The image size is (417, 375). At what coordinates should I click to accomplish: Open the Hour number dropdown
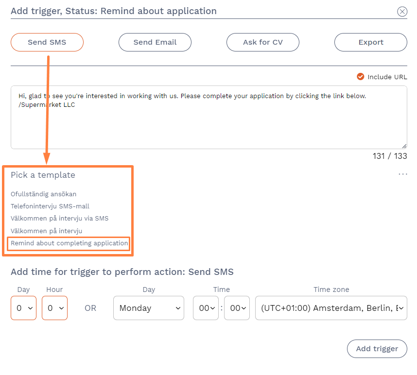pos(54,308)
